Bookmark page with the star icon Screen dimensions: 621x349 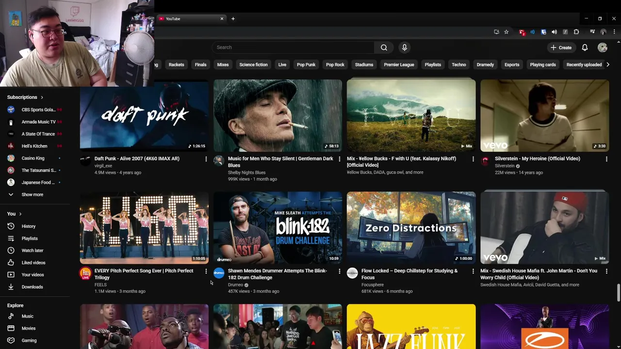[506, 32]
